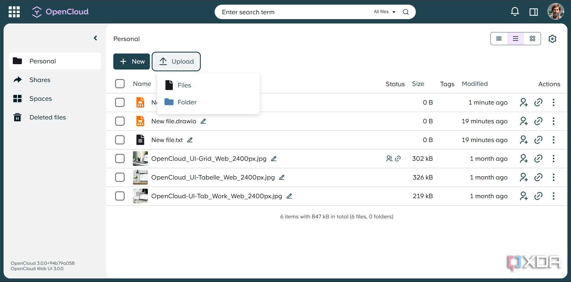Toggle the right sidebar panel icon
This screenshot has height=282, width=571.
[x=534, y=12]
